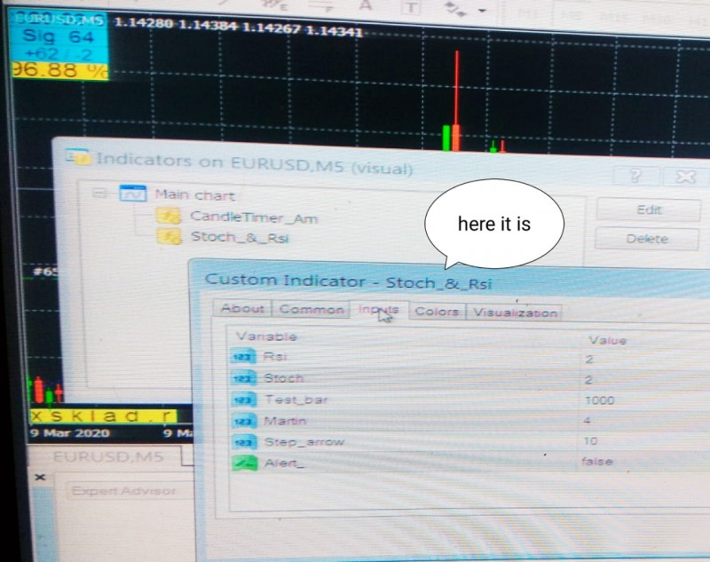The height and width of the screenshot is (562, 710).
Task: Select the Alert_ variable name
Action: (x=284, y=463)
